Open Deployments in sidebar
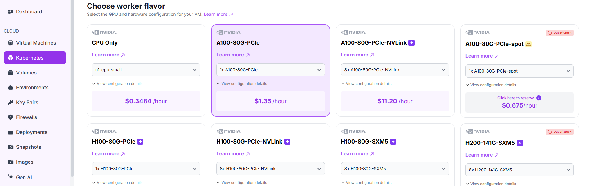589x186 pixels. pyautogui.click(x=35, y=132)
